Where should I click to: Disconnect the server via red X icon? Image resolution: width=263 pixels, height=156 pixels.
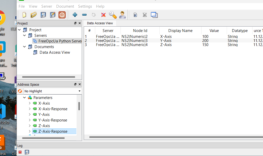pos(103,15)
